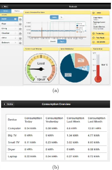Image resolution: width=112 pixels, height=170 pixels.
Task: Select the Top 5 chart view
Action: coord(62,41)
